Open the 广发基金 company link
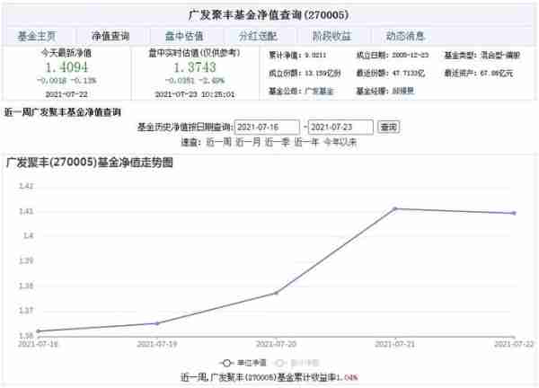Viewport: 539px width, 388px height. coord(319,91)
